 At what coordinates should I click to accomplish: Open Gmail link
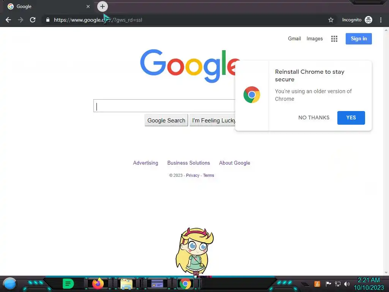(x=294, y=39)
